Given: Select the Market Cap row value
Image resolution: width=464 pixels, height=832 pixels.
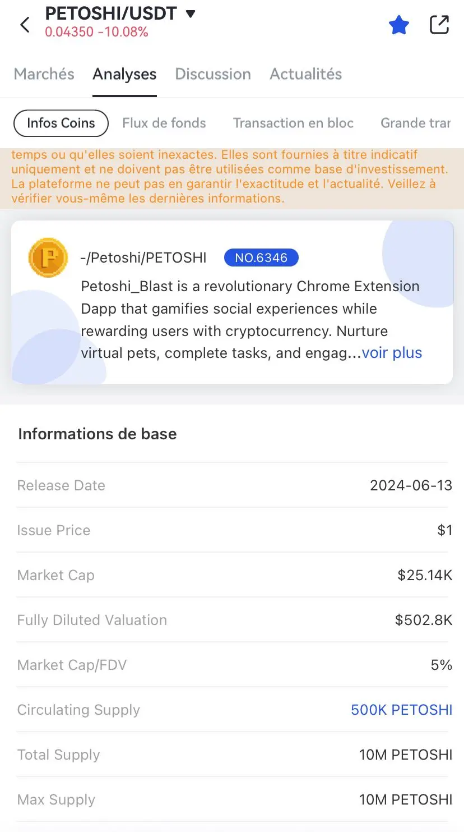Looking at the screenshot, I should [x=425, y=575].
